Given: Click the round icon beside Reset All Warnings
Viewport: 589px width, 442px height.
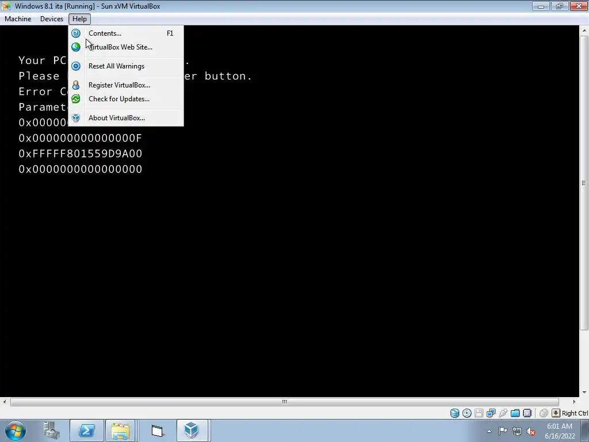Looking at the screenshot, I should (76, 66).
